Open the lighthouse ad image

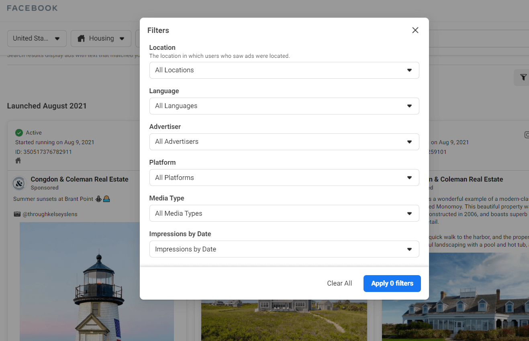[97, 281]
